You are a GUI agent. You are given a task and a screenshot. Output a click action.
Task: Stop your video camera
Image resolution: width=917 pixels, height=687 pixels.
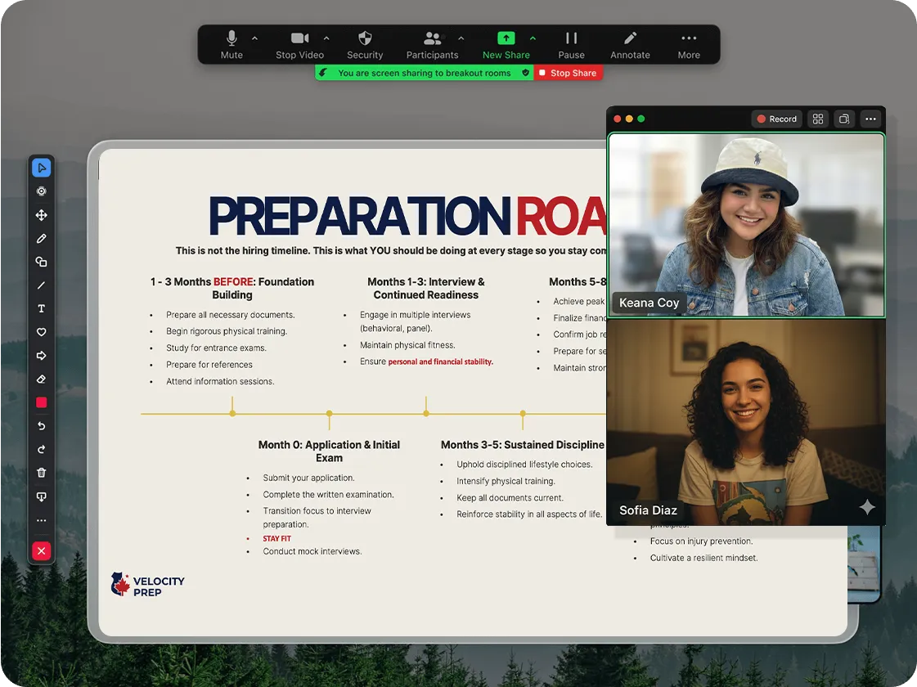pos(299,38)
